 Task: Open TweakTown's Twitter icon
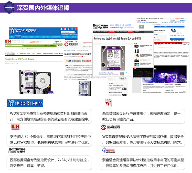tap(72, 29)
